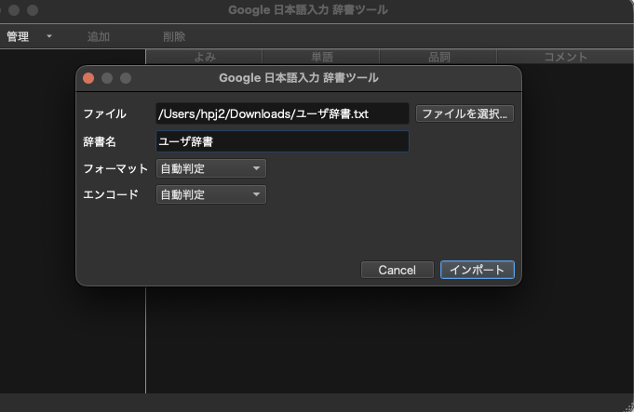Click into the 辞書名 text field

tap(282, 141)
